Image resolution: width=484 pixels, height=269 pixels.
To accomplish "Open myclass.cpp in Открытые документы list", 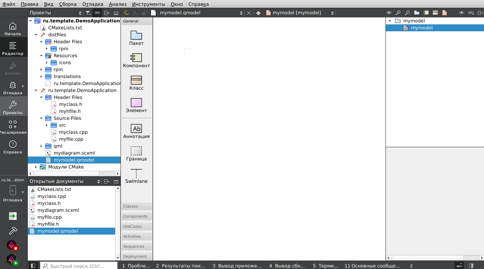I will click(x=52, y=196).
